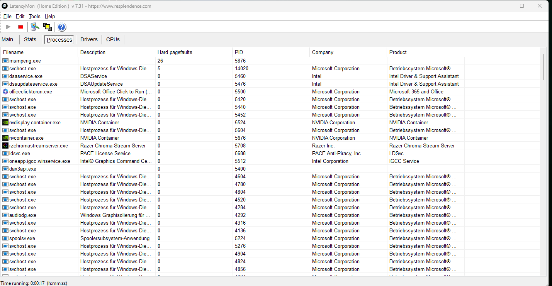Click the LDSvc product cell
The width and height of the screenshot is (552, 286).
click(396, 153)
